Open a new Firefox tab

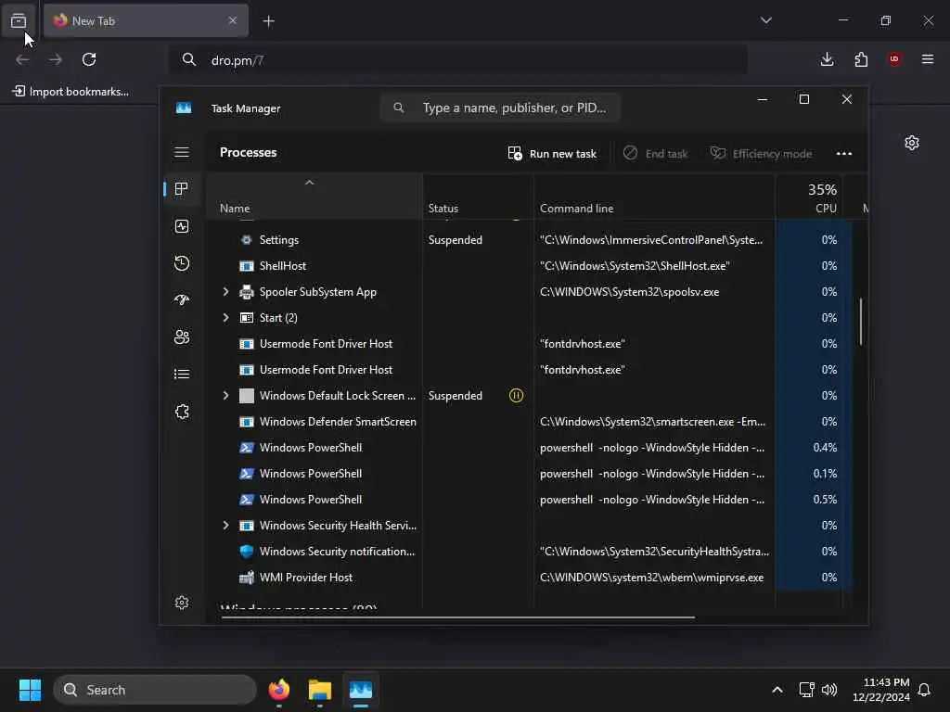coord(268,21)
